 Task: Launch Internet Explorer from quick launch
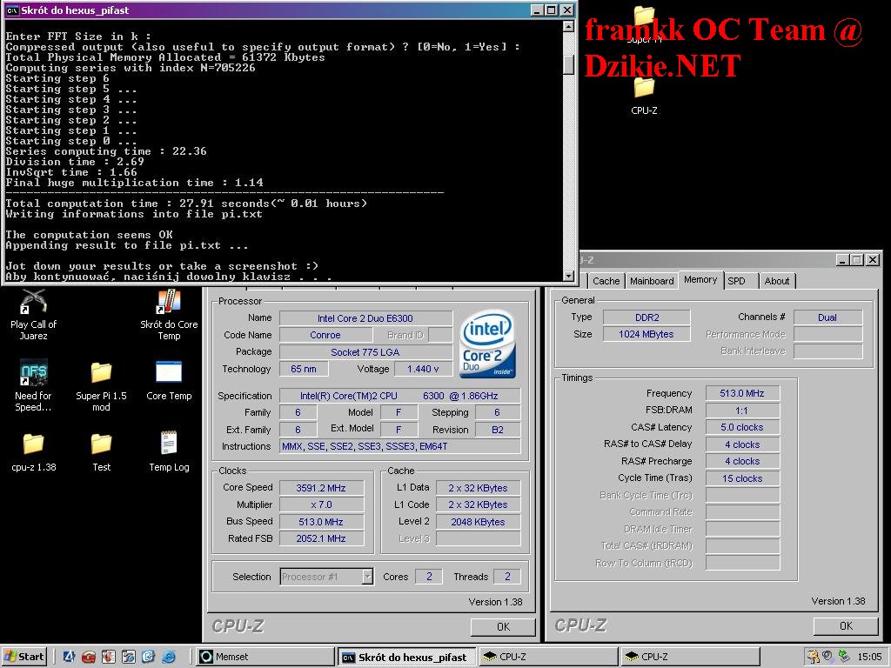(169, 657)
